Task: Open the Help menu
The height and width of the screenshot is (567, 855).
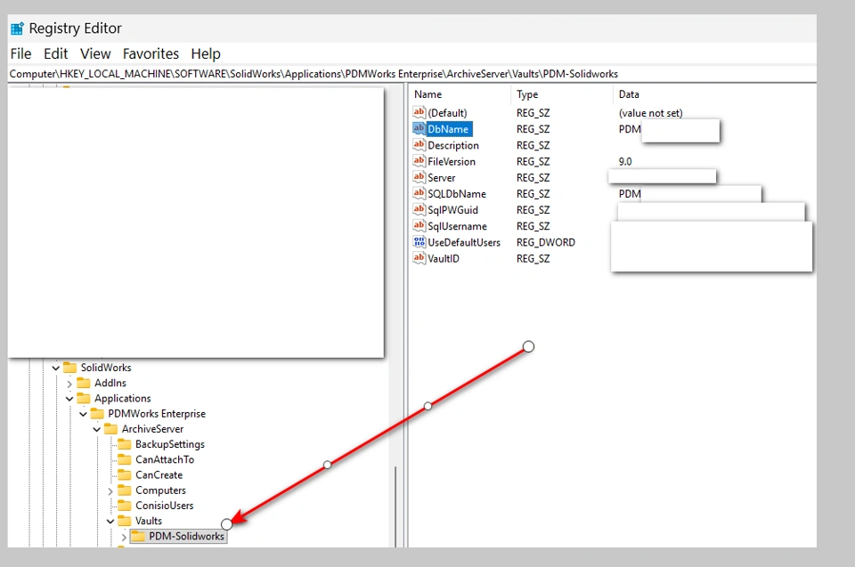Action: click(206, 54)
